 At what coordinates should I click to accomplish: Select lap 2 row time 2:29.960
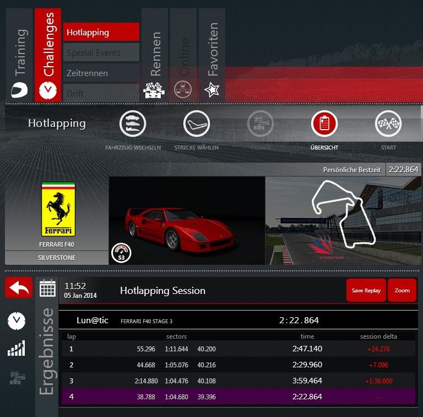(307, 365)
